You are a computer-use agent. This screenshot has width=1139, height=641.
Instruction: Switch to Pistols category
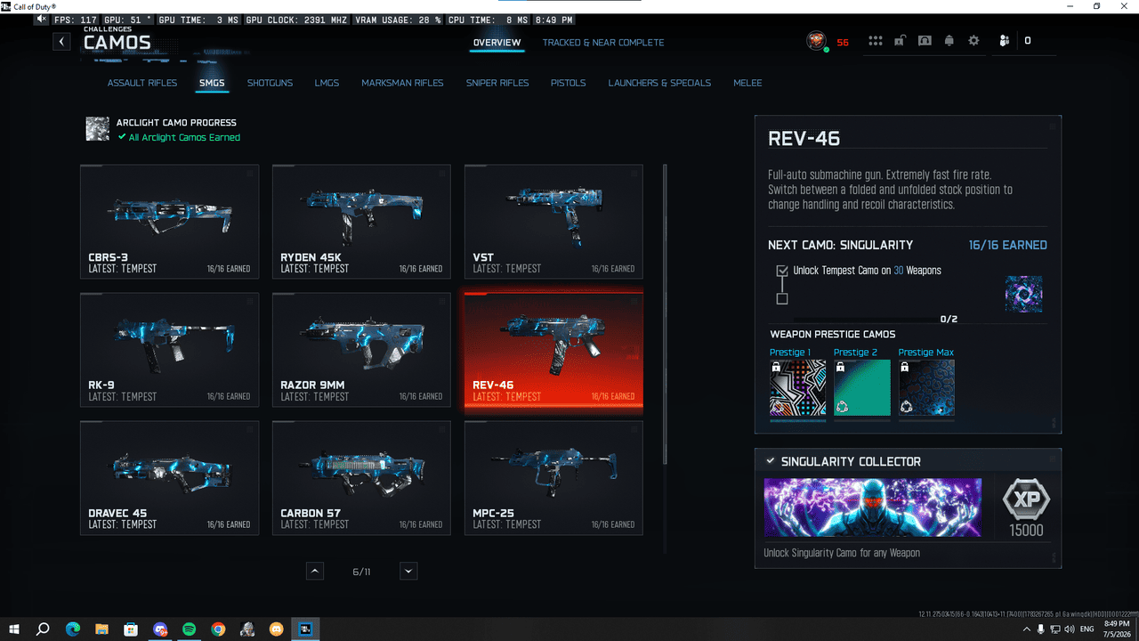point(568,83)
